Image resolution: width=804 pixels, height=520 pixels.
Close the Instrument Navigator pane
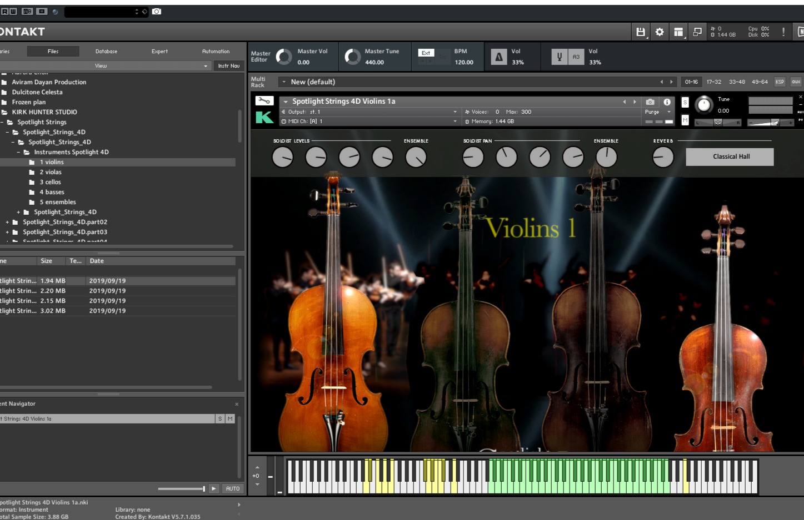(x=237, y=404)
